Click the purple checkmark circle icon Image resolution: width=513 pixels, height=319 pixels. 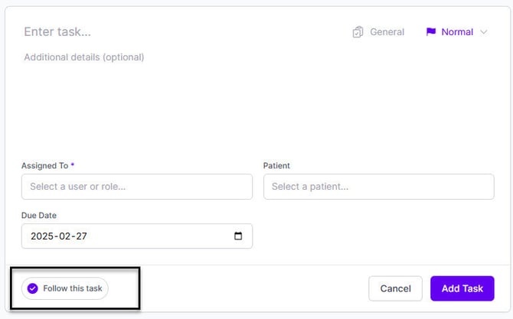tap(32, 288)
